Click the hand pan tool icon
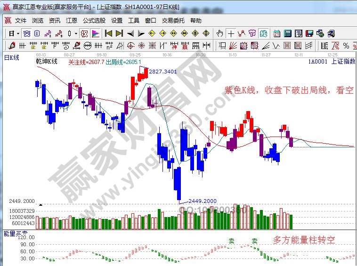Viewport: 357px width, 266px height. coord(219,33)
